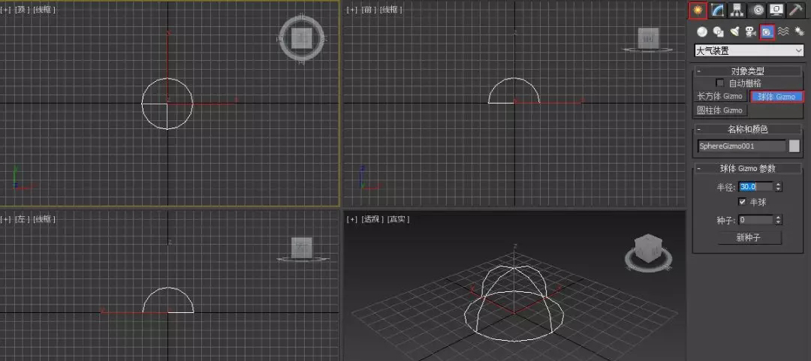This screenshot has height=361, width=811.
Task: Click the ViewCube in the Left viewport
Action: tap(302, 249)
